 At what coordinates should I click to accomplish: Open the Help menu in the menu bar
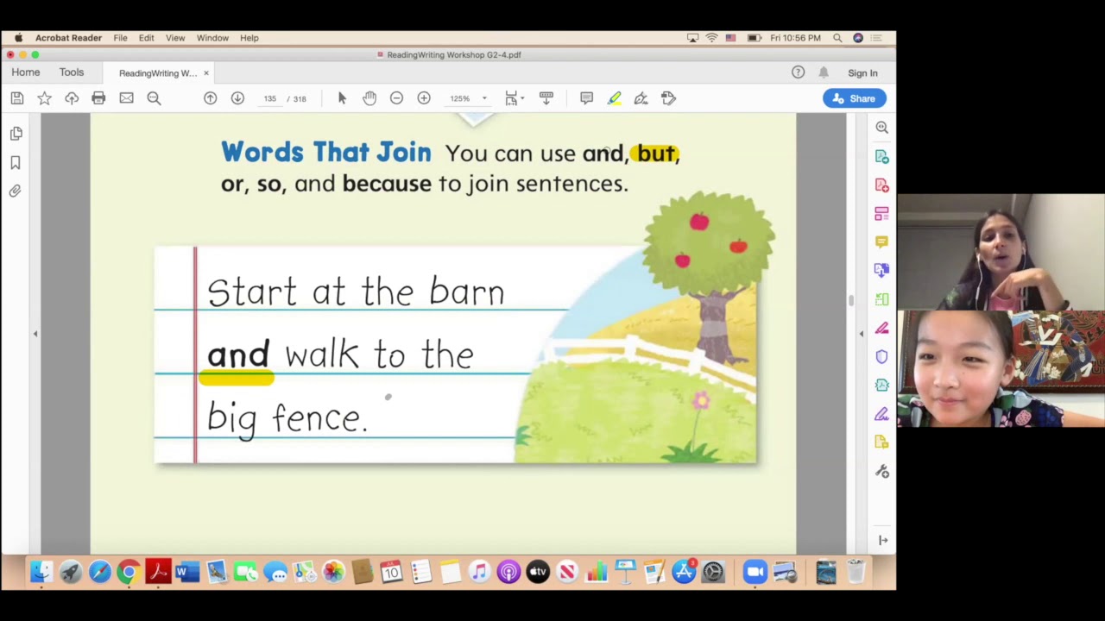(x=249, y=38)
